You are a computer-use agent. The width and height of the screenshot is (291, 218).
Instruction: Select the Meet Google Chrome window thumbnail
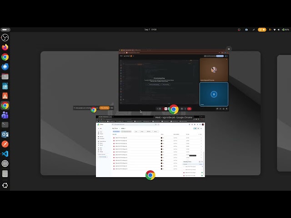[174, 80]
